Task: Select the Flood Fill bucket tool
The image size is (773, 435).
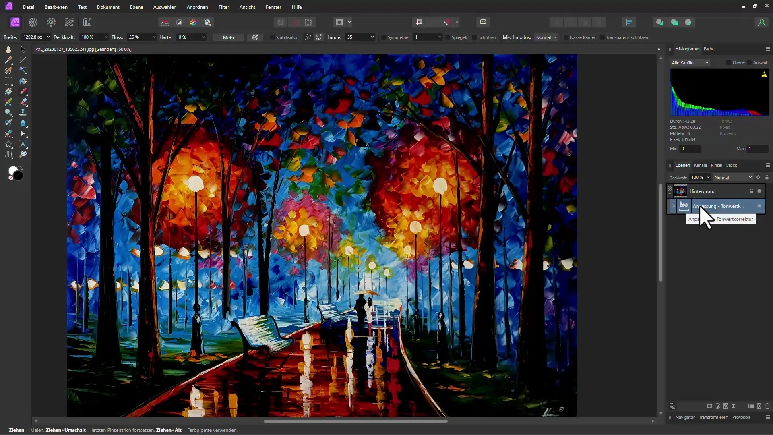Action: click(23, 81)
